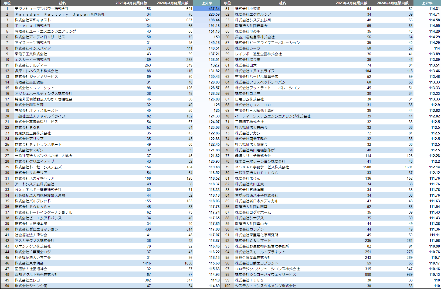
Task: Click ＮＸエネルギー関東株式会社
Action: point(38,190)
